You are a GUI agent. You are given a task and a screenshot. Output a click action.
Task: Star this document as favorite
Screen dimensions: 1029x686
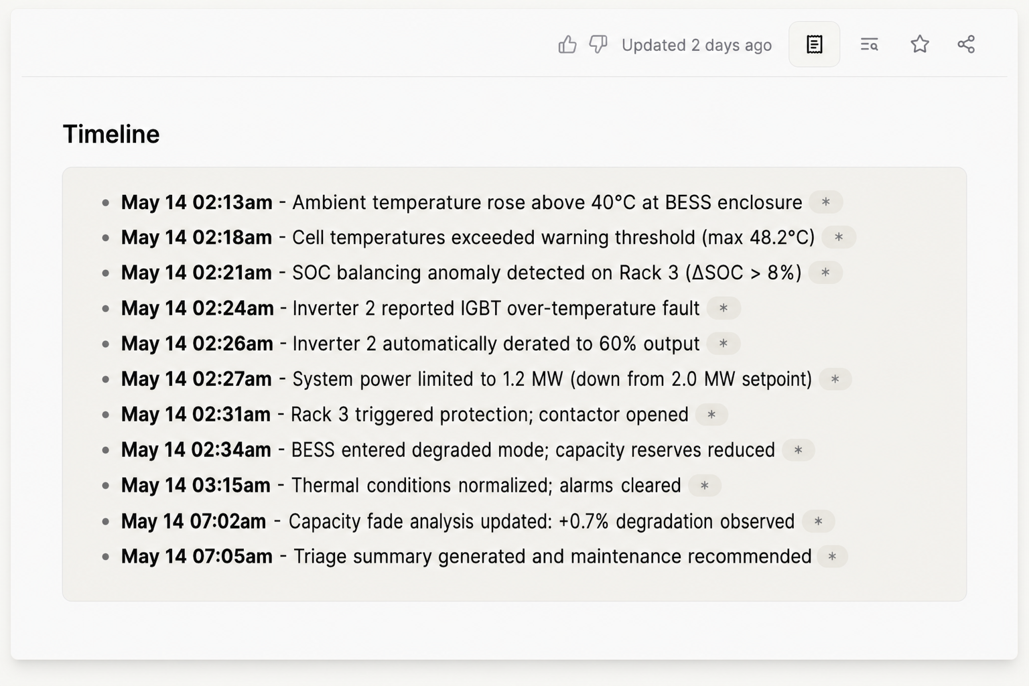click(919, 44)
